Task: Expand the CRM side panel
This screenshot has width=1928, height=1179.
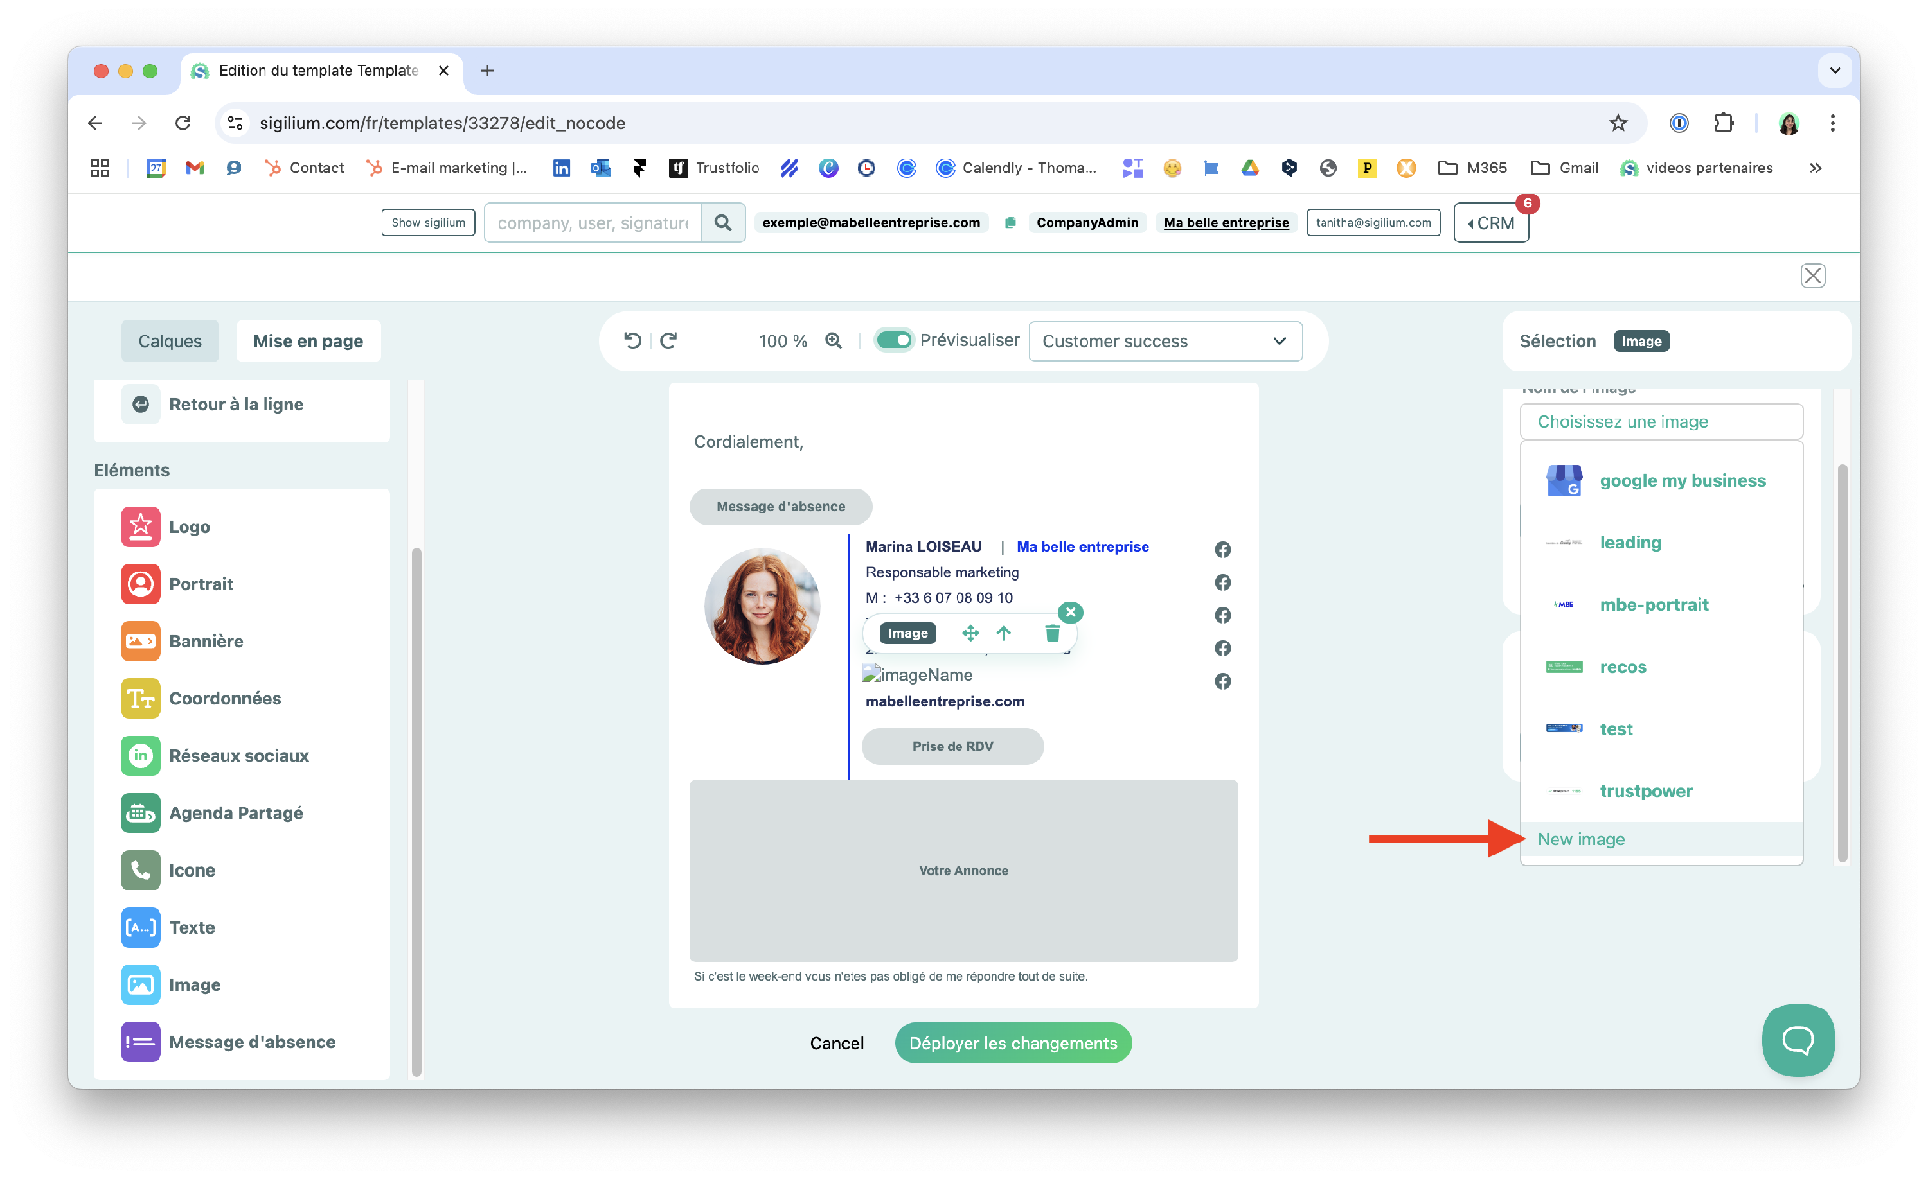Action: [x=1490, y=223]
